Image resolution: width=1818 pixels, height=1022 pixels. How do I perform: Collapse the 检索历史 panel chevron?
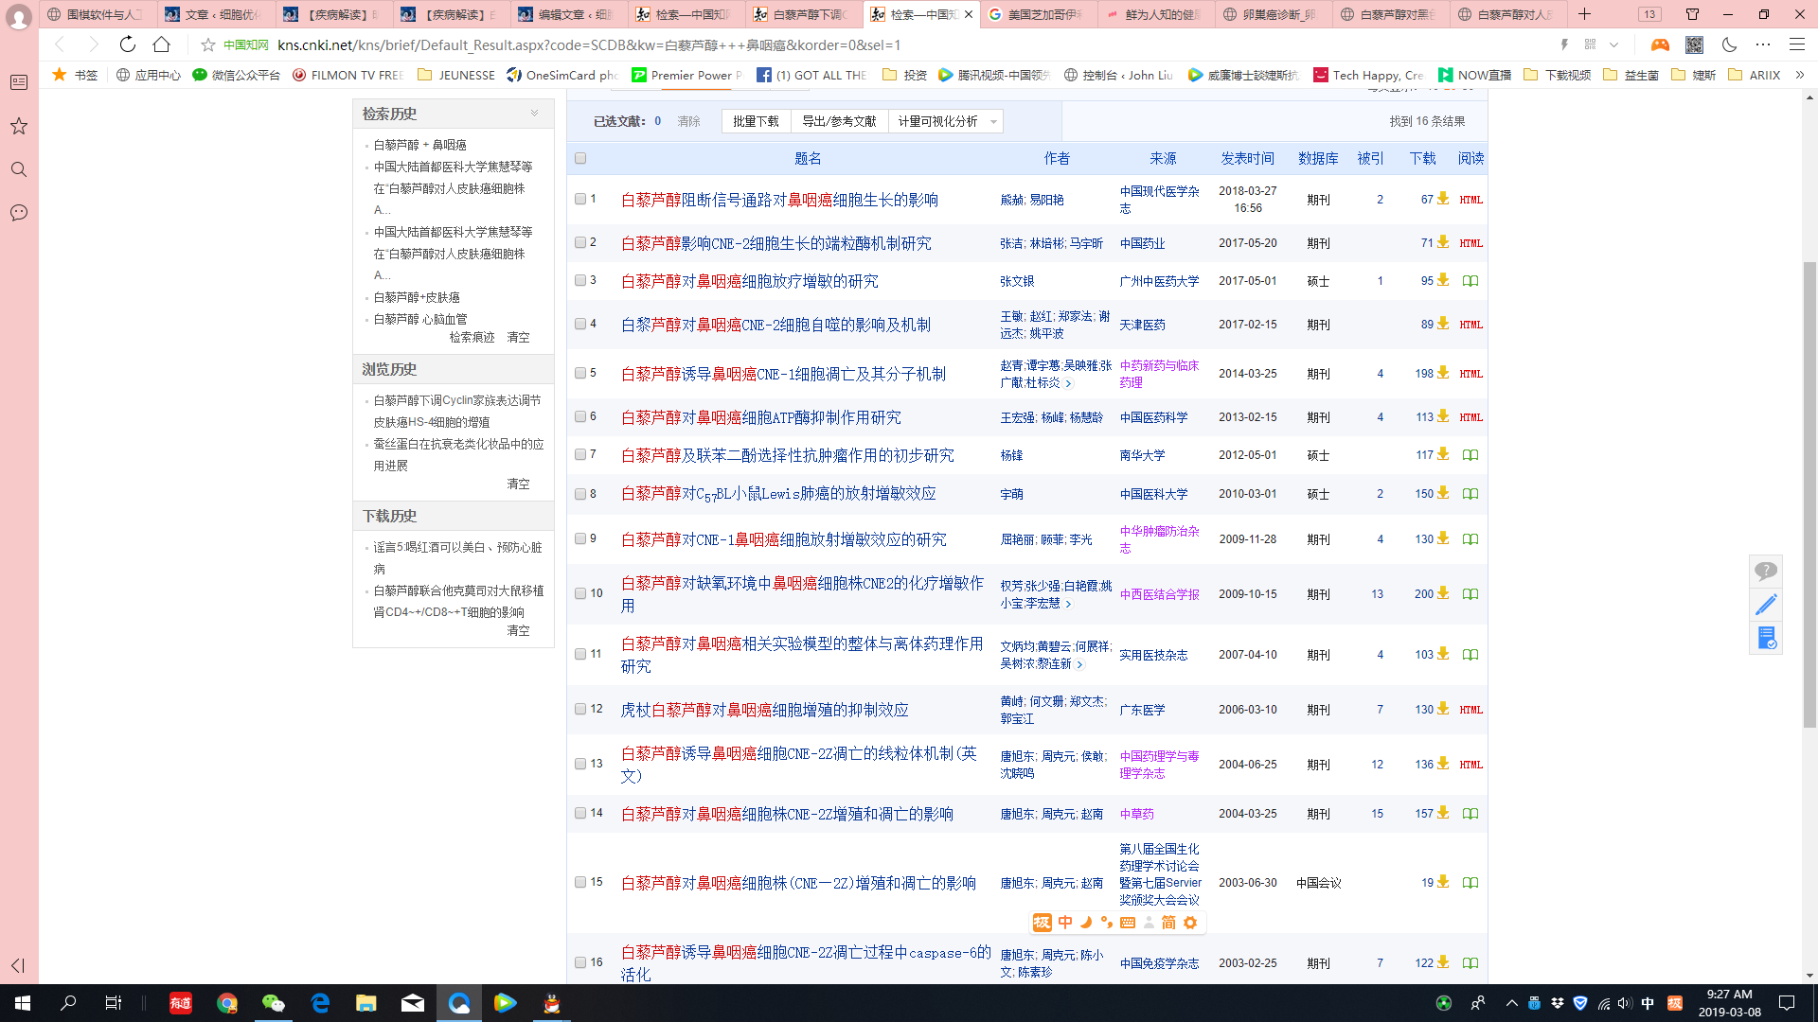coord(534,114)
